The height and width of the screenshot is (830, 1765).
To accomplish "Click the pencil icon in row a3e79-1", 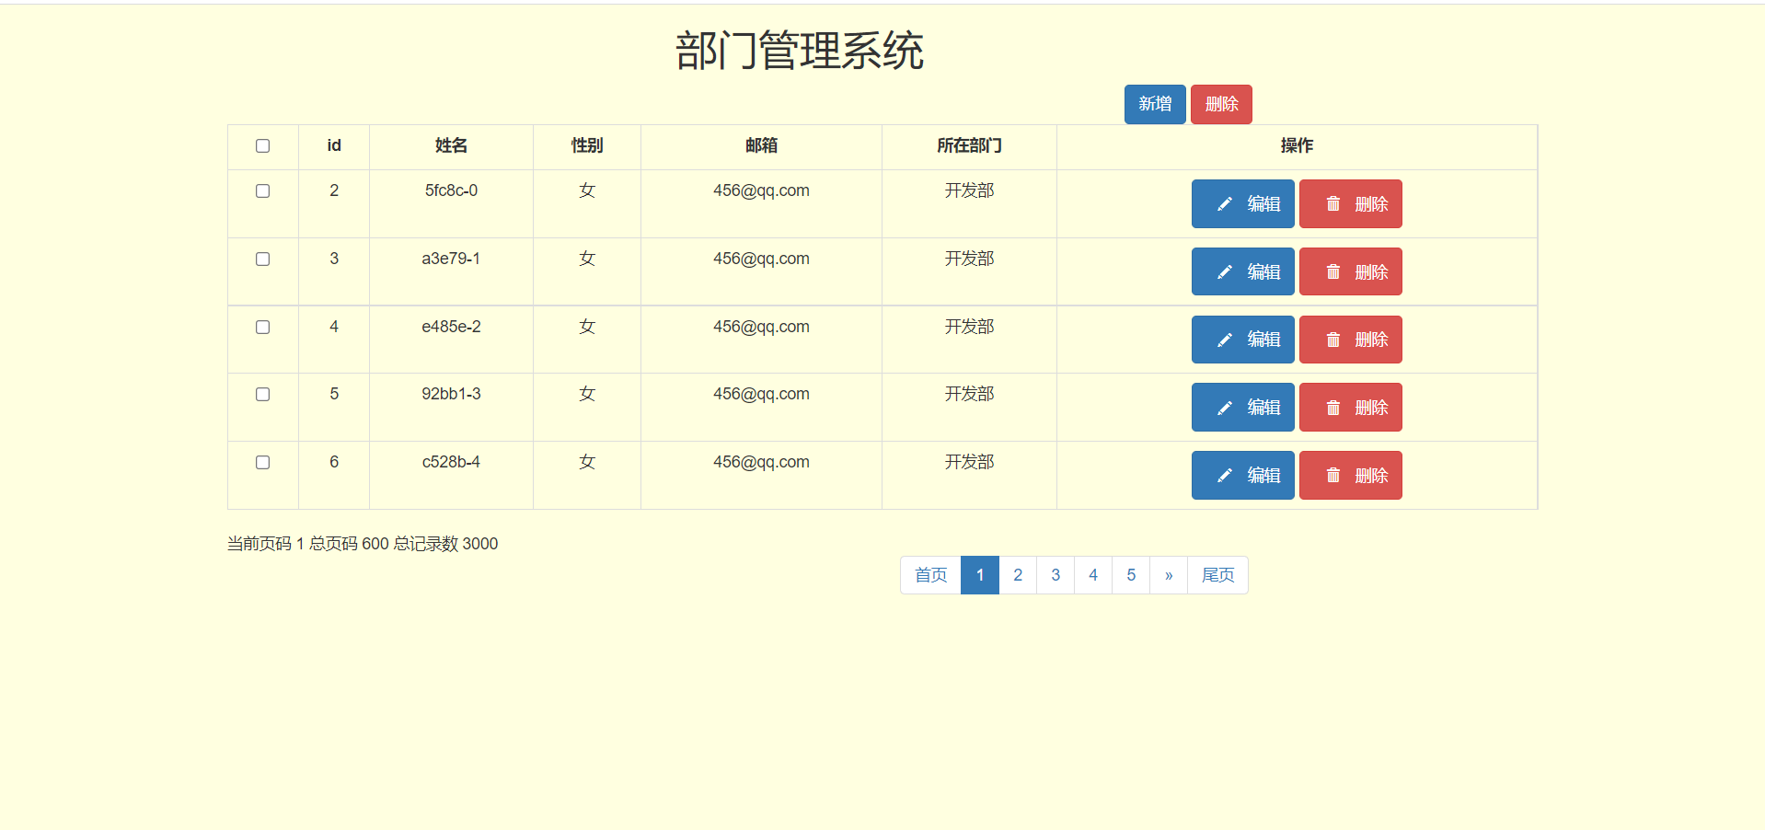I will coord(1224,272).
